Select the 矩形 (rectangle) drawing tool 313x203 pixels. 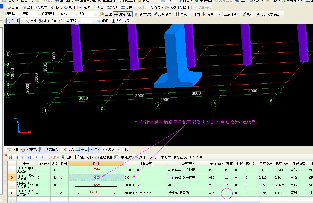pyautogui.click(x=102, y=21)
